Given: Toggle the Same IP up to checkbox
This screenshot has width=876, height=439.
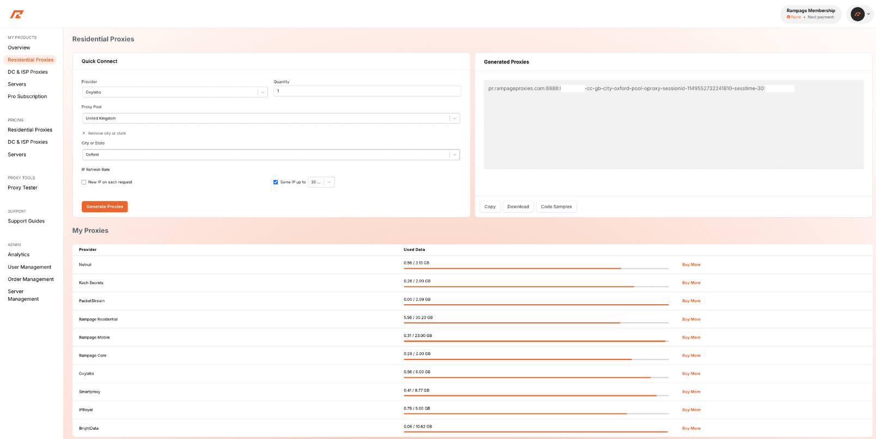Looking at the screenshot, I should [x=276, y=182].
